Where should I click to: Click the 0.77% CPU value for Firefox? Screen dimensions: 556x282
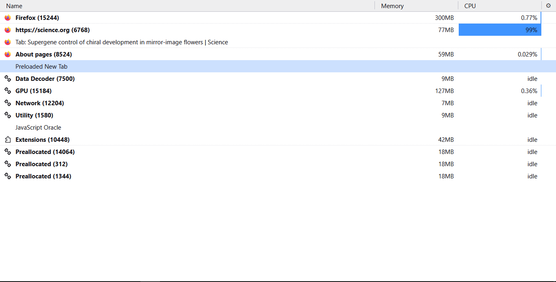529,18
